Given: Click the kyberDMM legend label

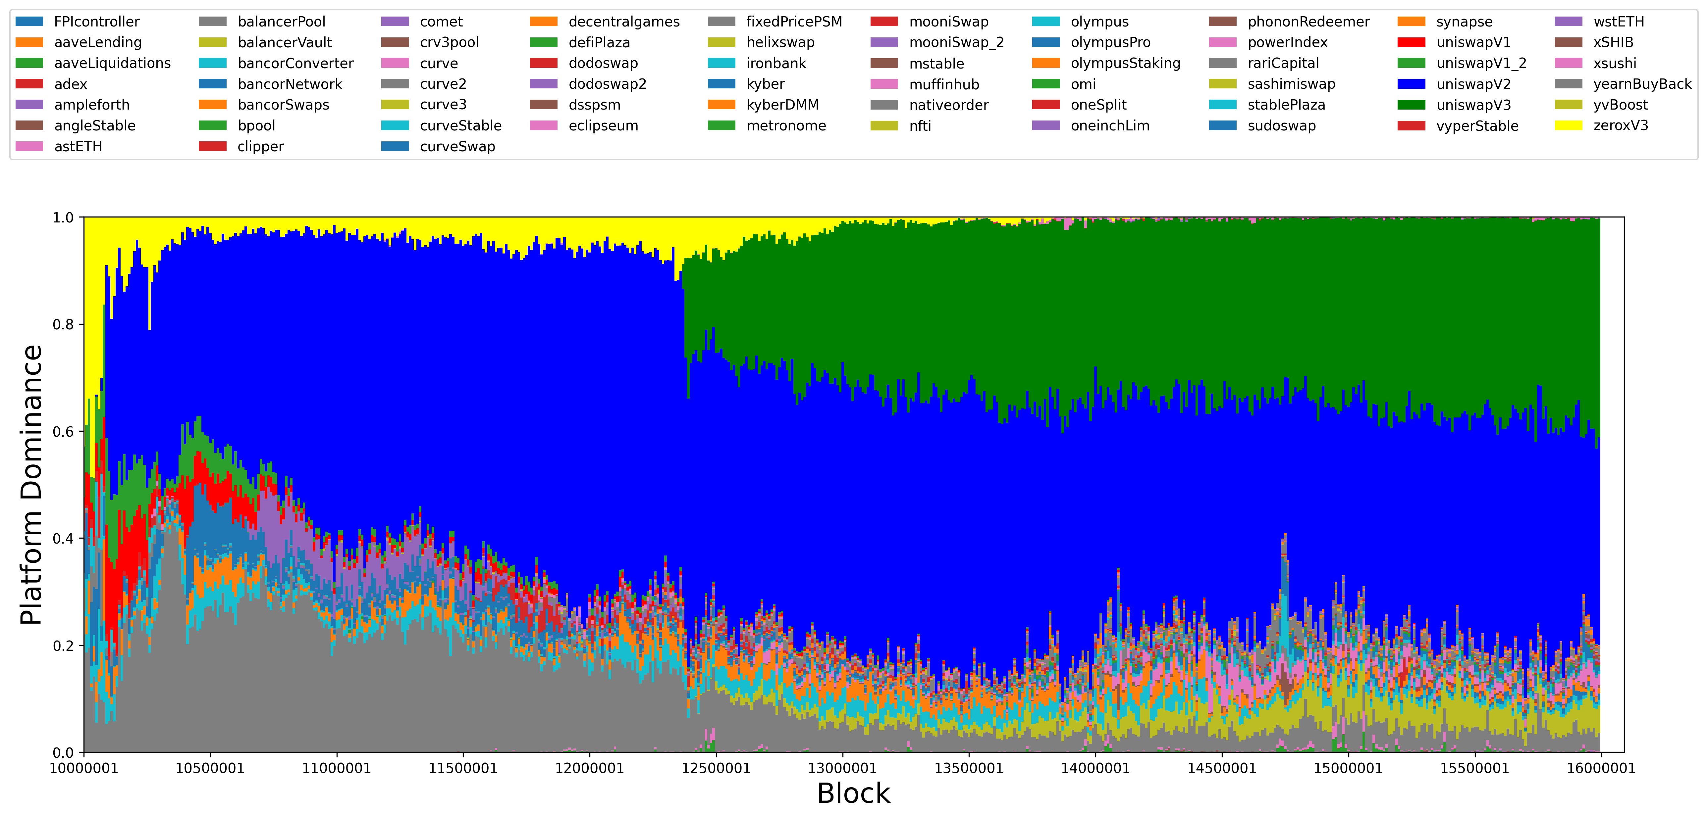Looking at the screenshot, I should tap(782, 105).
